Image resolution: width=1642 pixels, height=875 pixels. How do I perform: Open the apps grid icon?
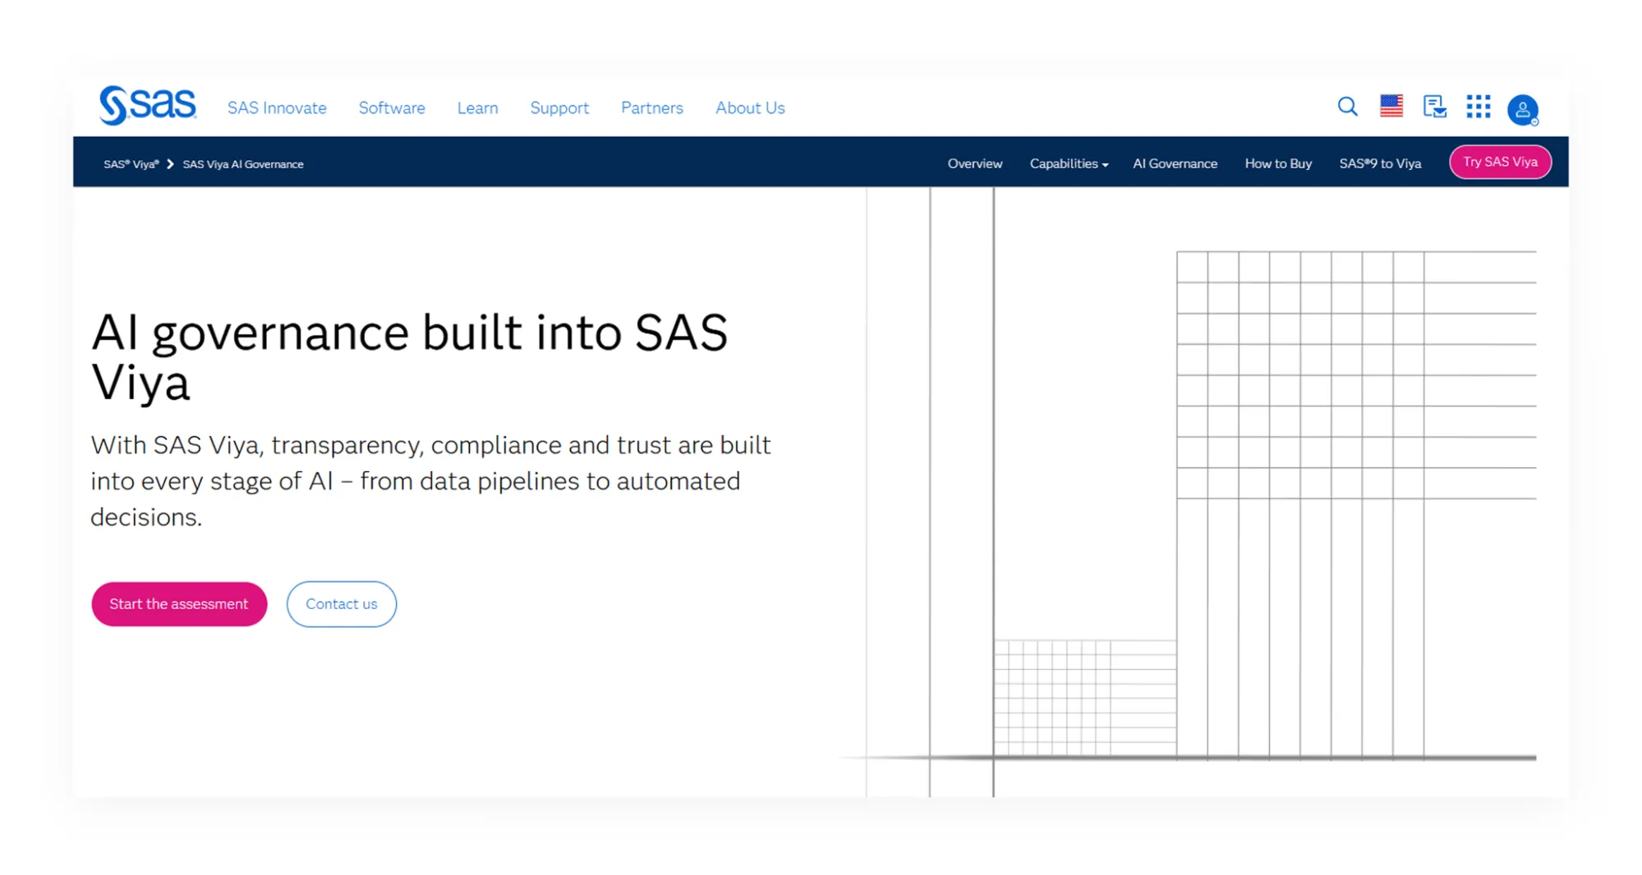(x=1478, y=107)
